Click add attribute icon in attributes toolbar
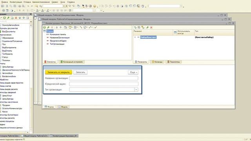The image size is (251, 141). pos(135,27)
